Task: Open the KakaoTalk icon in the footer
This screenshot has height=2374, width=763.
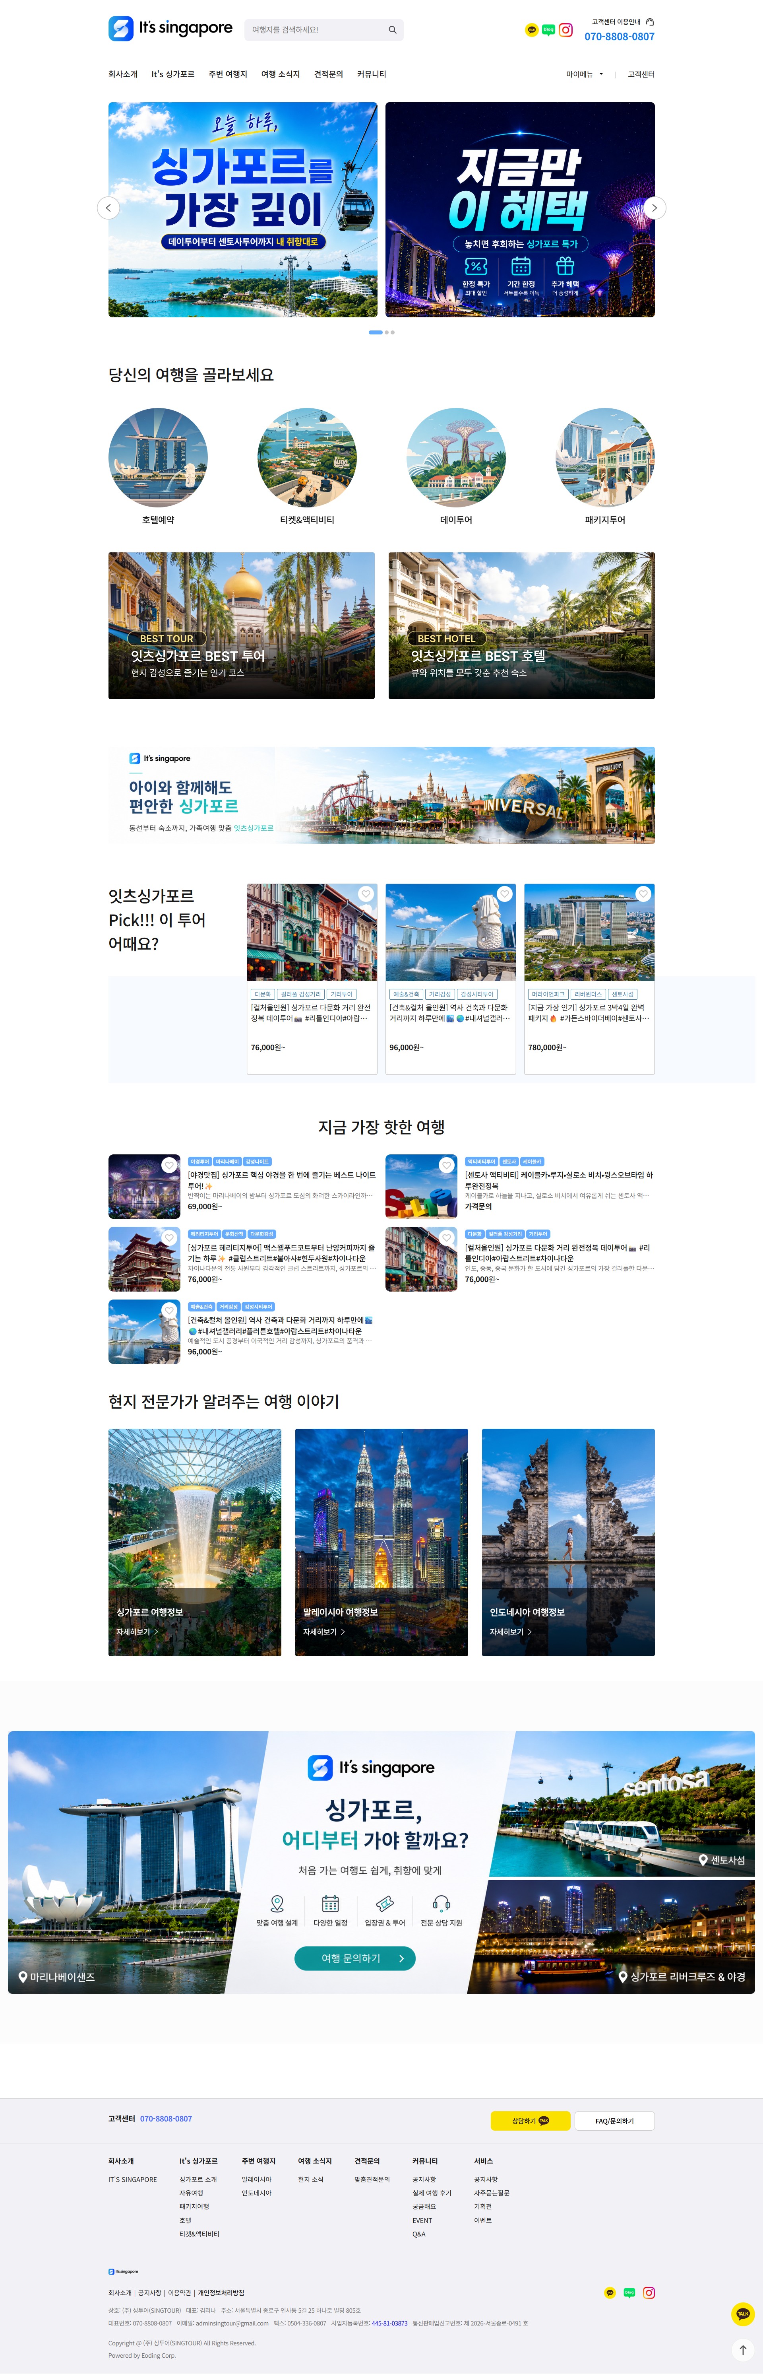Action: (609, 2293)
